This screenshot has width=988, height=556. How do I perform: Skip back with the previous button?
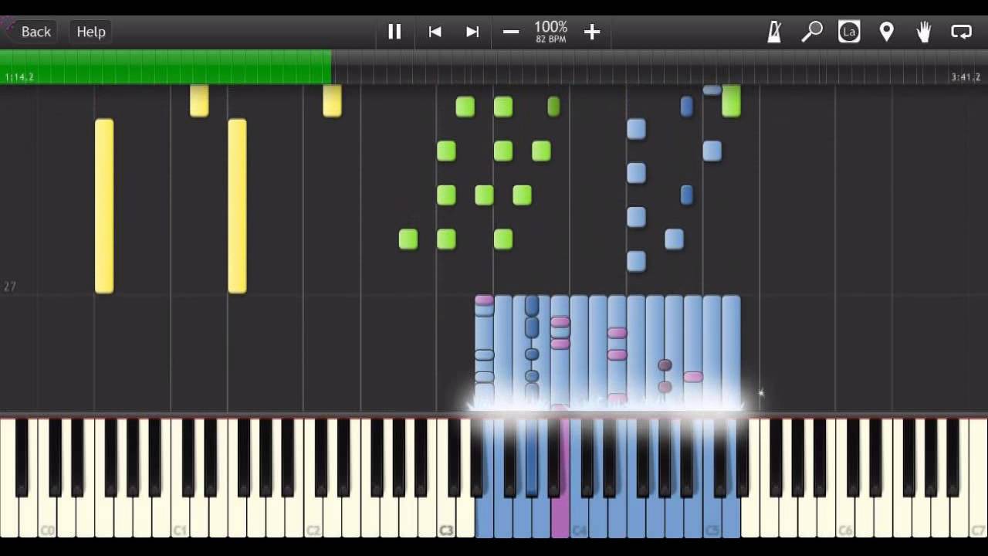coord(435,32)
